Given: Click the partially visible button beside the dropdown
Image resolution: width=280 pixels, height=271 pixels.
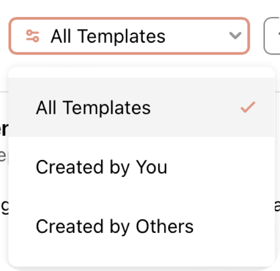Looking at the screenshot, I should [x=272, y=36].
